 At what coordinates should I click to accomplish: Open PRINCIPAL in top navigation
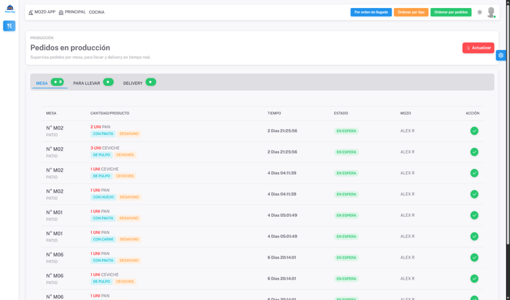click(x=72, y=12)
